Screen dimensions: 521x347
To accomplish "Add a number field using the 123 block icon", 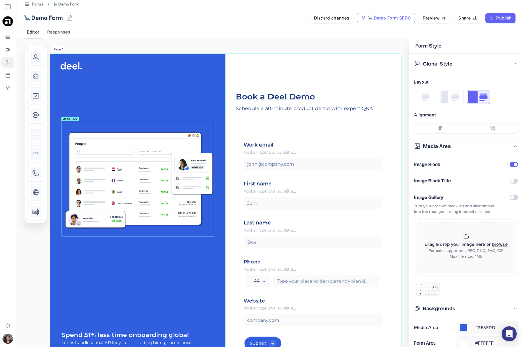I will tap(36, 212).
